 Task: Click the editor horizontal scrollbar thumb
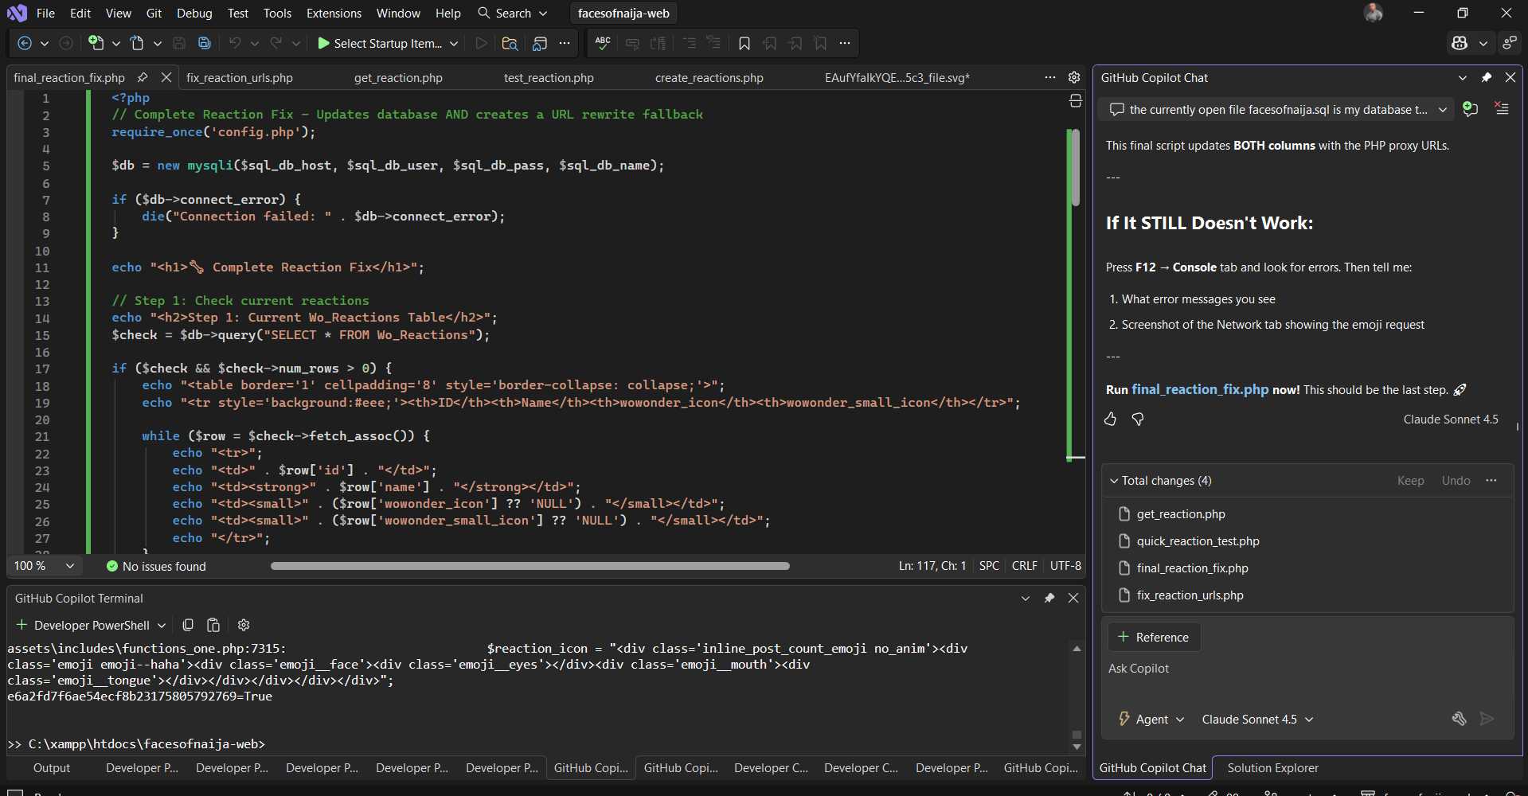530,566
